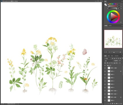Click the add layer mask icon

(113, 104)
